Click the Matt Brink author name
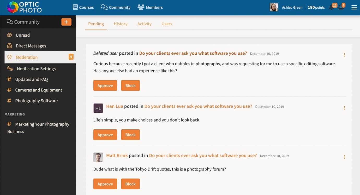The height and width of the screenshot is (195, 360). pyautogui.click(x=117, y=156)
